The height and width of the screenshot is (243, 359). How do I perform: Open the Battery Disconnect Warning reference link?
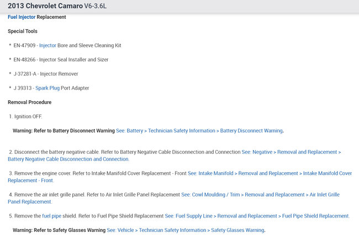coord(199,131)
